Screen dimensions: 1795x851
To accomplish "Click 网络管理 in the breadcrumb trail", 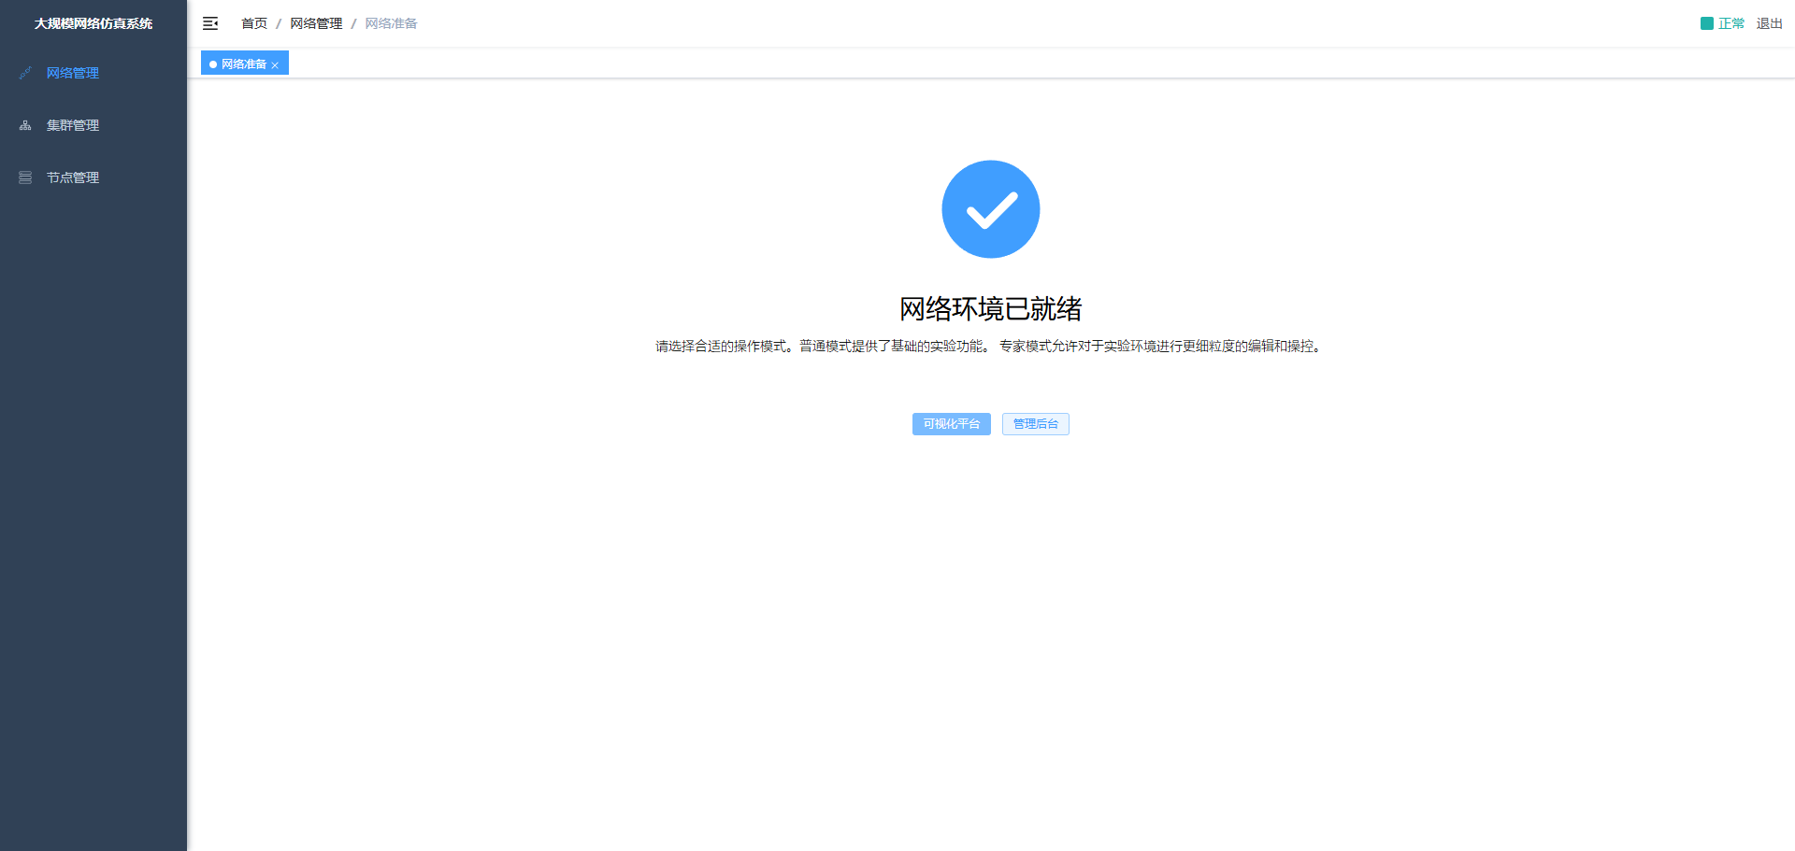I will click(x=316, y=23).
